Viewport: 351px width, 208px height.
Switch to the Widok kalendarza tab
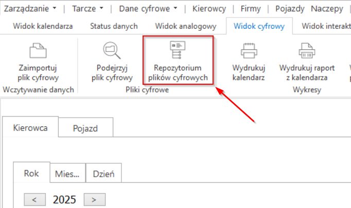pos(43,26)
